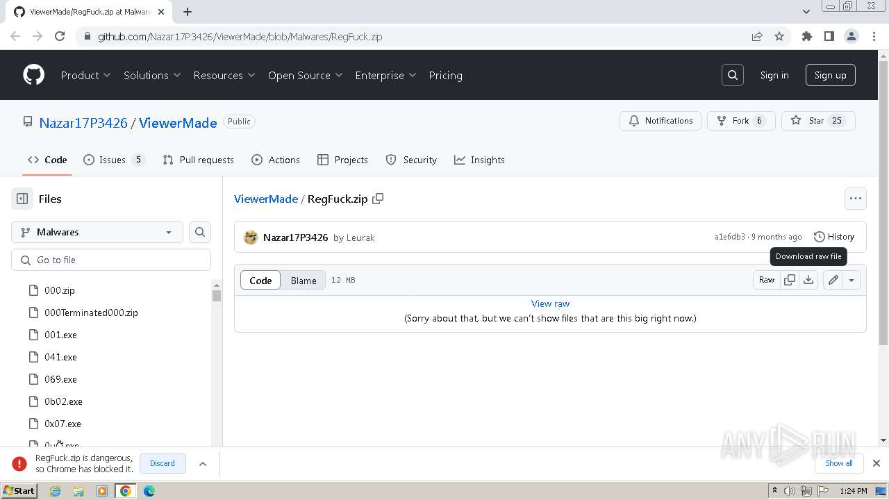Collapse the file tree panel icon
The width and height of the screenshot is (889, 500).
pos(22,199)
